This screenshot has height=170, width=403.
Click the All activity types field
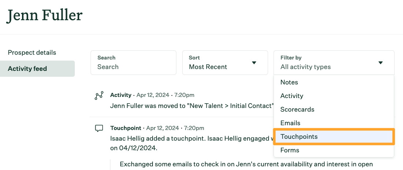[x=334, y=63]
